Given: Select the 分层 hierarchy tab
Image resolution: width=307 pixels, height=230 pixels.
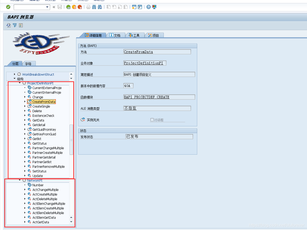Looking at the screenshot, I should (x=15, y=64).
